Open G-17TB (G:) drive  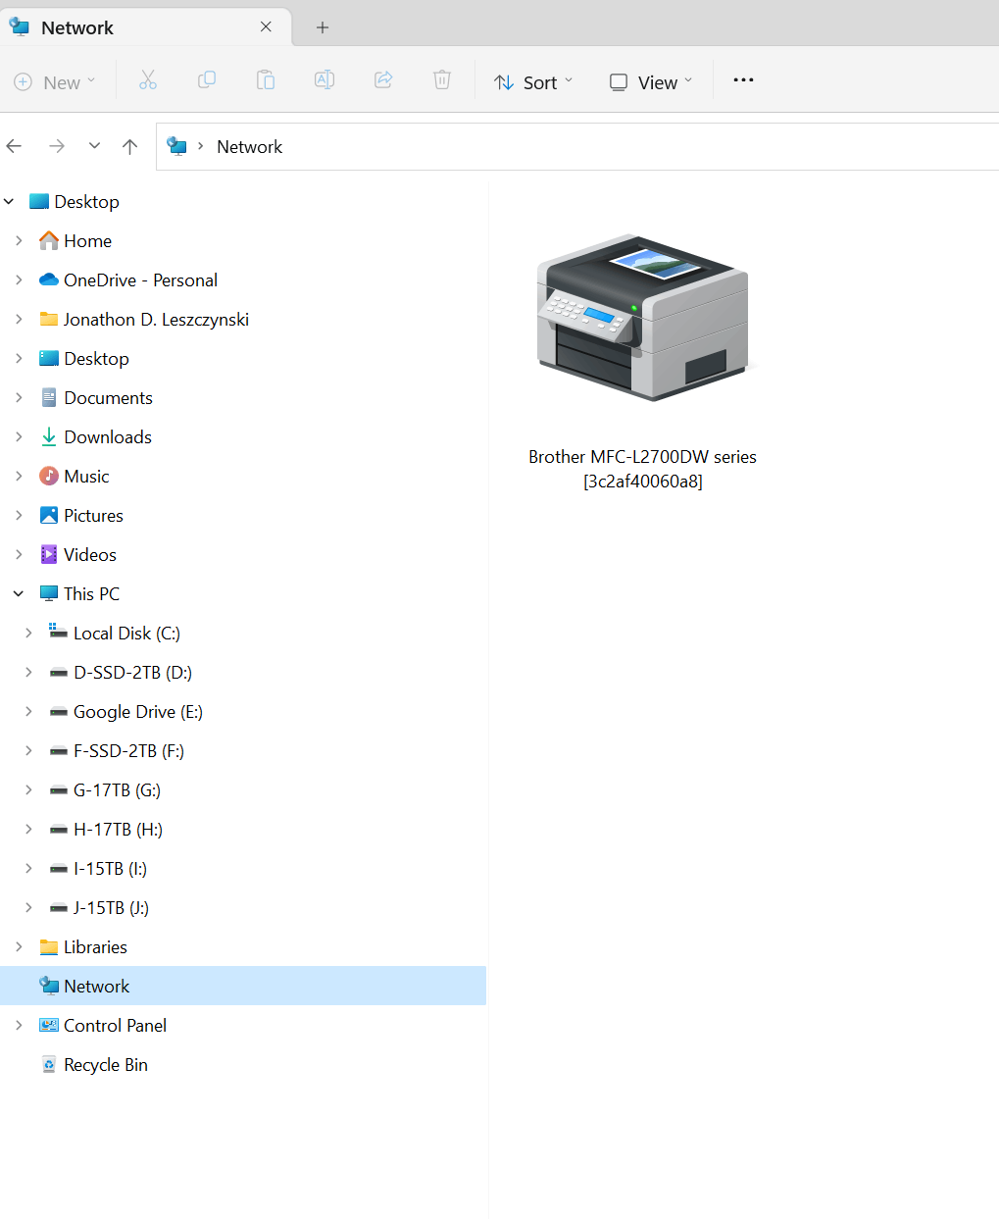click(x=117, y=790)
